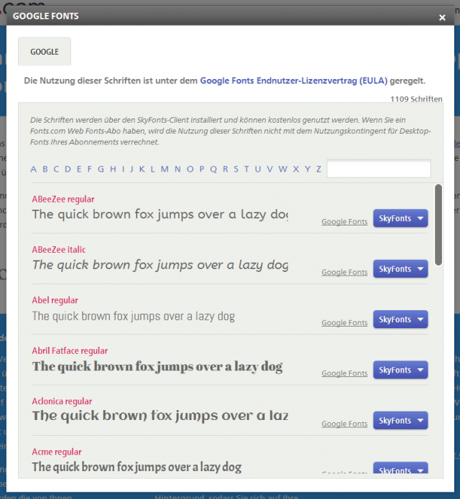Filter fonts by letter Z
460x499 pixels.
coord(318,169)
